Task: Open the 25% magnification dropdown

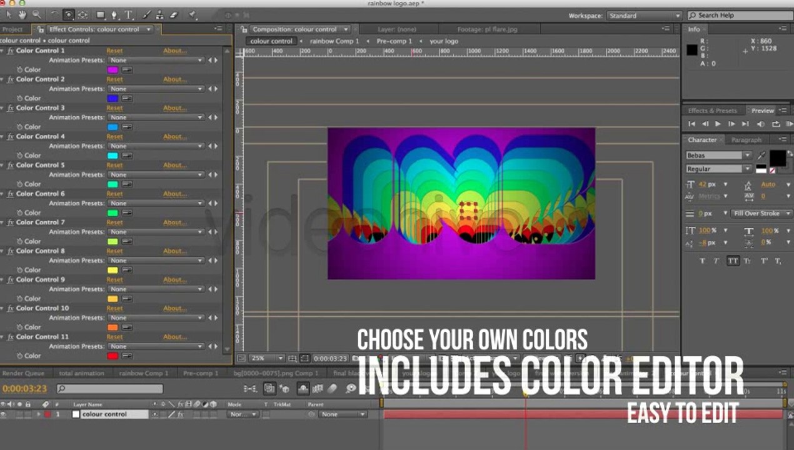Action: pos(267,358)
